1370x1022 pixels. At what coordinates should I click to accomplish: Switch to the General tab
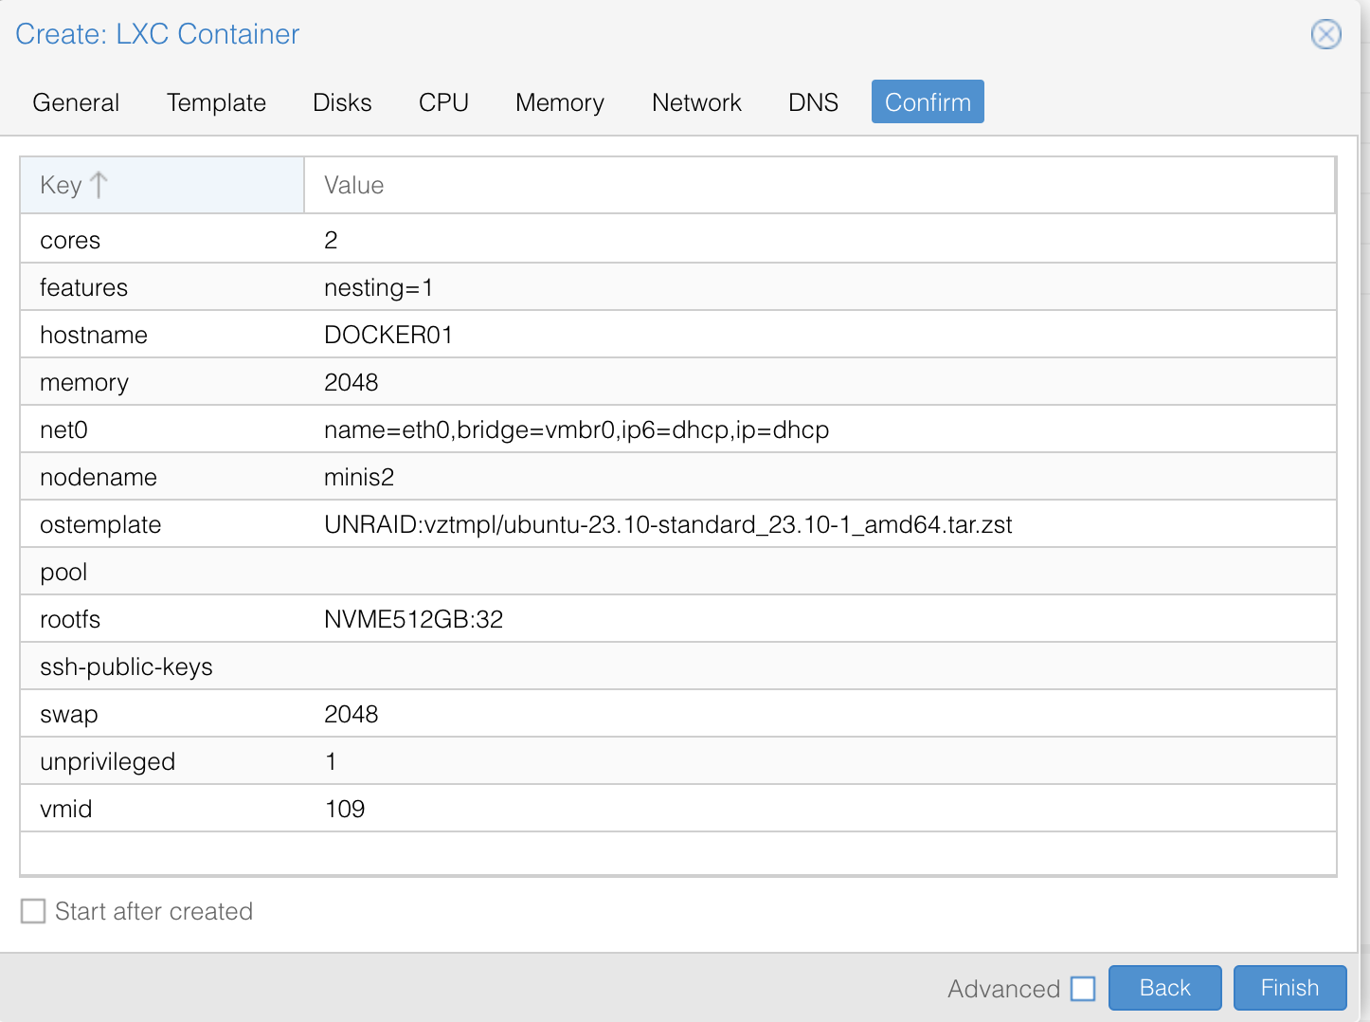pyautogui.click(x=75, y=101)
